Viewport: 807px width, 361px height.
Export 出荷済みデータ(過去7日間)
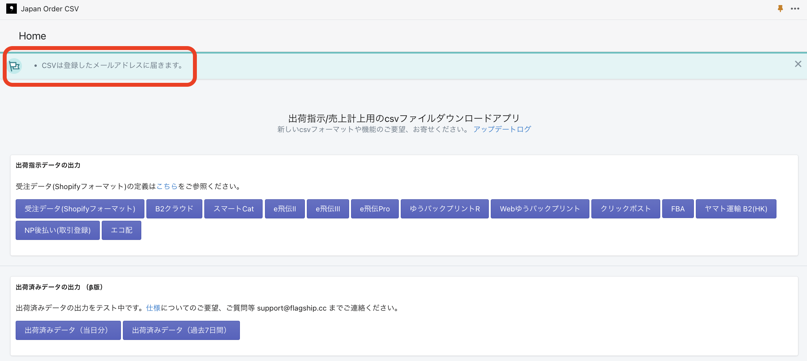(181, 330)
